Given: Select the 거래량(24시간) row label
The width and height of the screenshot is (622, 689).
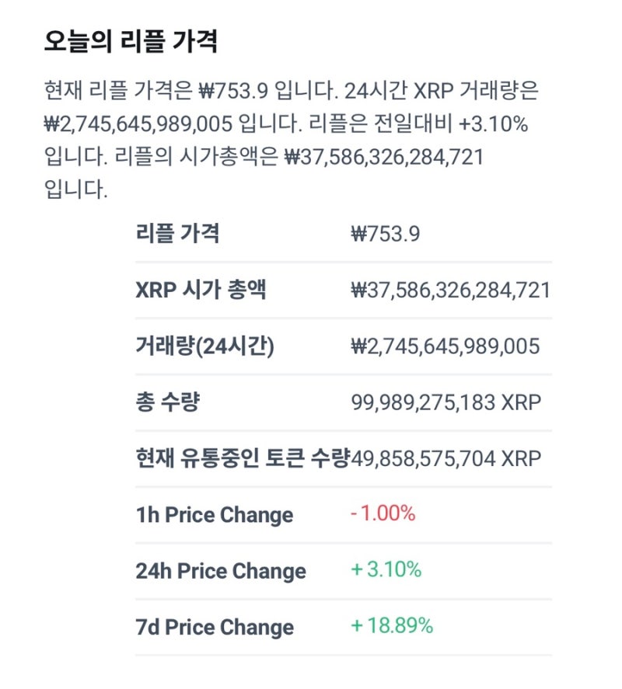Looking at the screenshot, I should pyautogui.click(x=204, y=346).
